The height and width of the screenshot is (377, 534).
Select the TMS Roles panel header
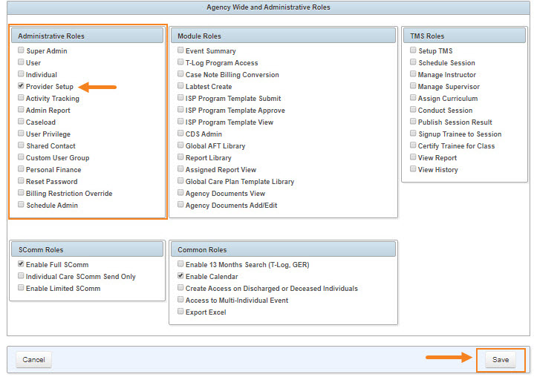point(463,36)
